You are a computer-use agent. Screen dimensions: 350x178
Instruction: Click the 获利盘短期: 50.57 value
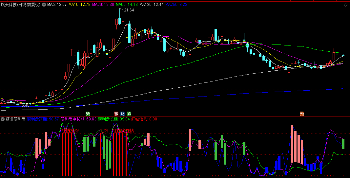[43, 119]
